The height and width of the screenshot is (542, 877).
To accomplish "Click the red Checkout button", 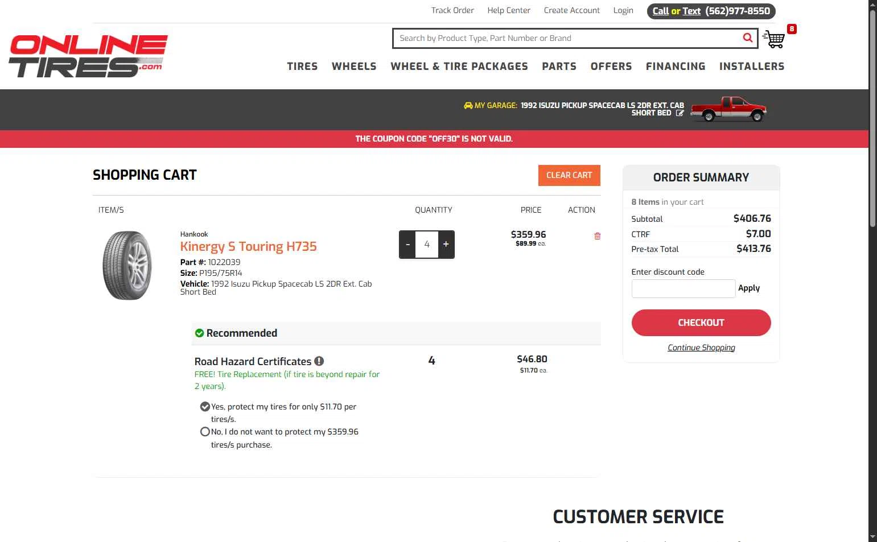I will click(x=701, y=322).
